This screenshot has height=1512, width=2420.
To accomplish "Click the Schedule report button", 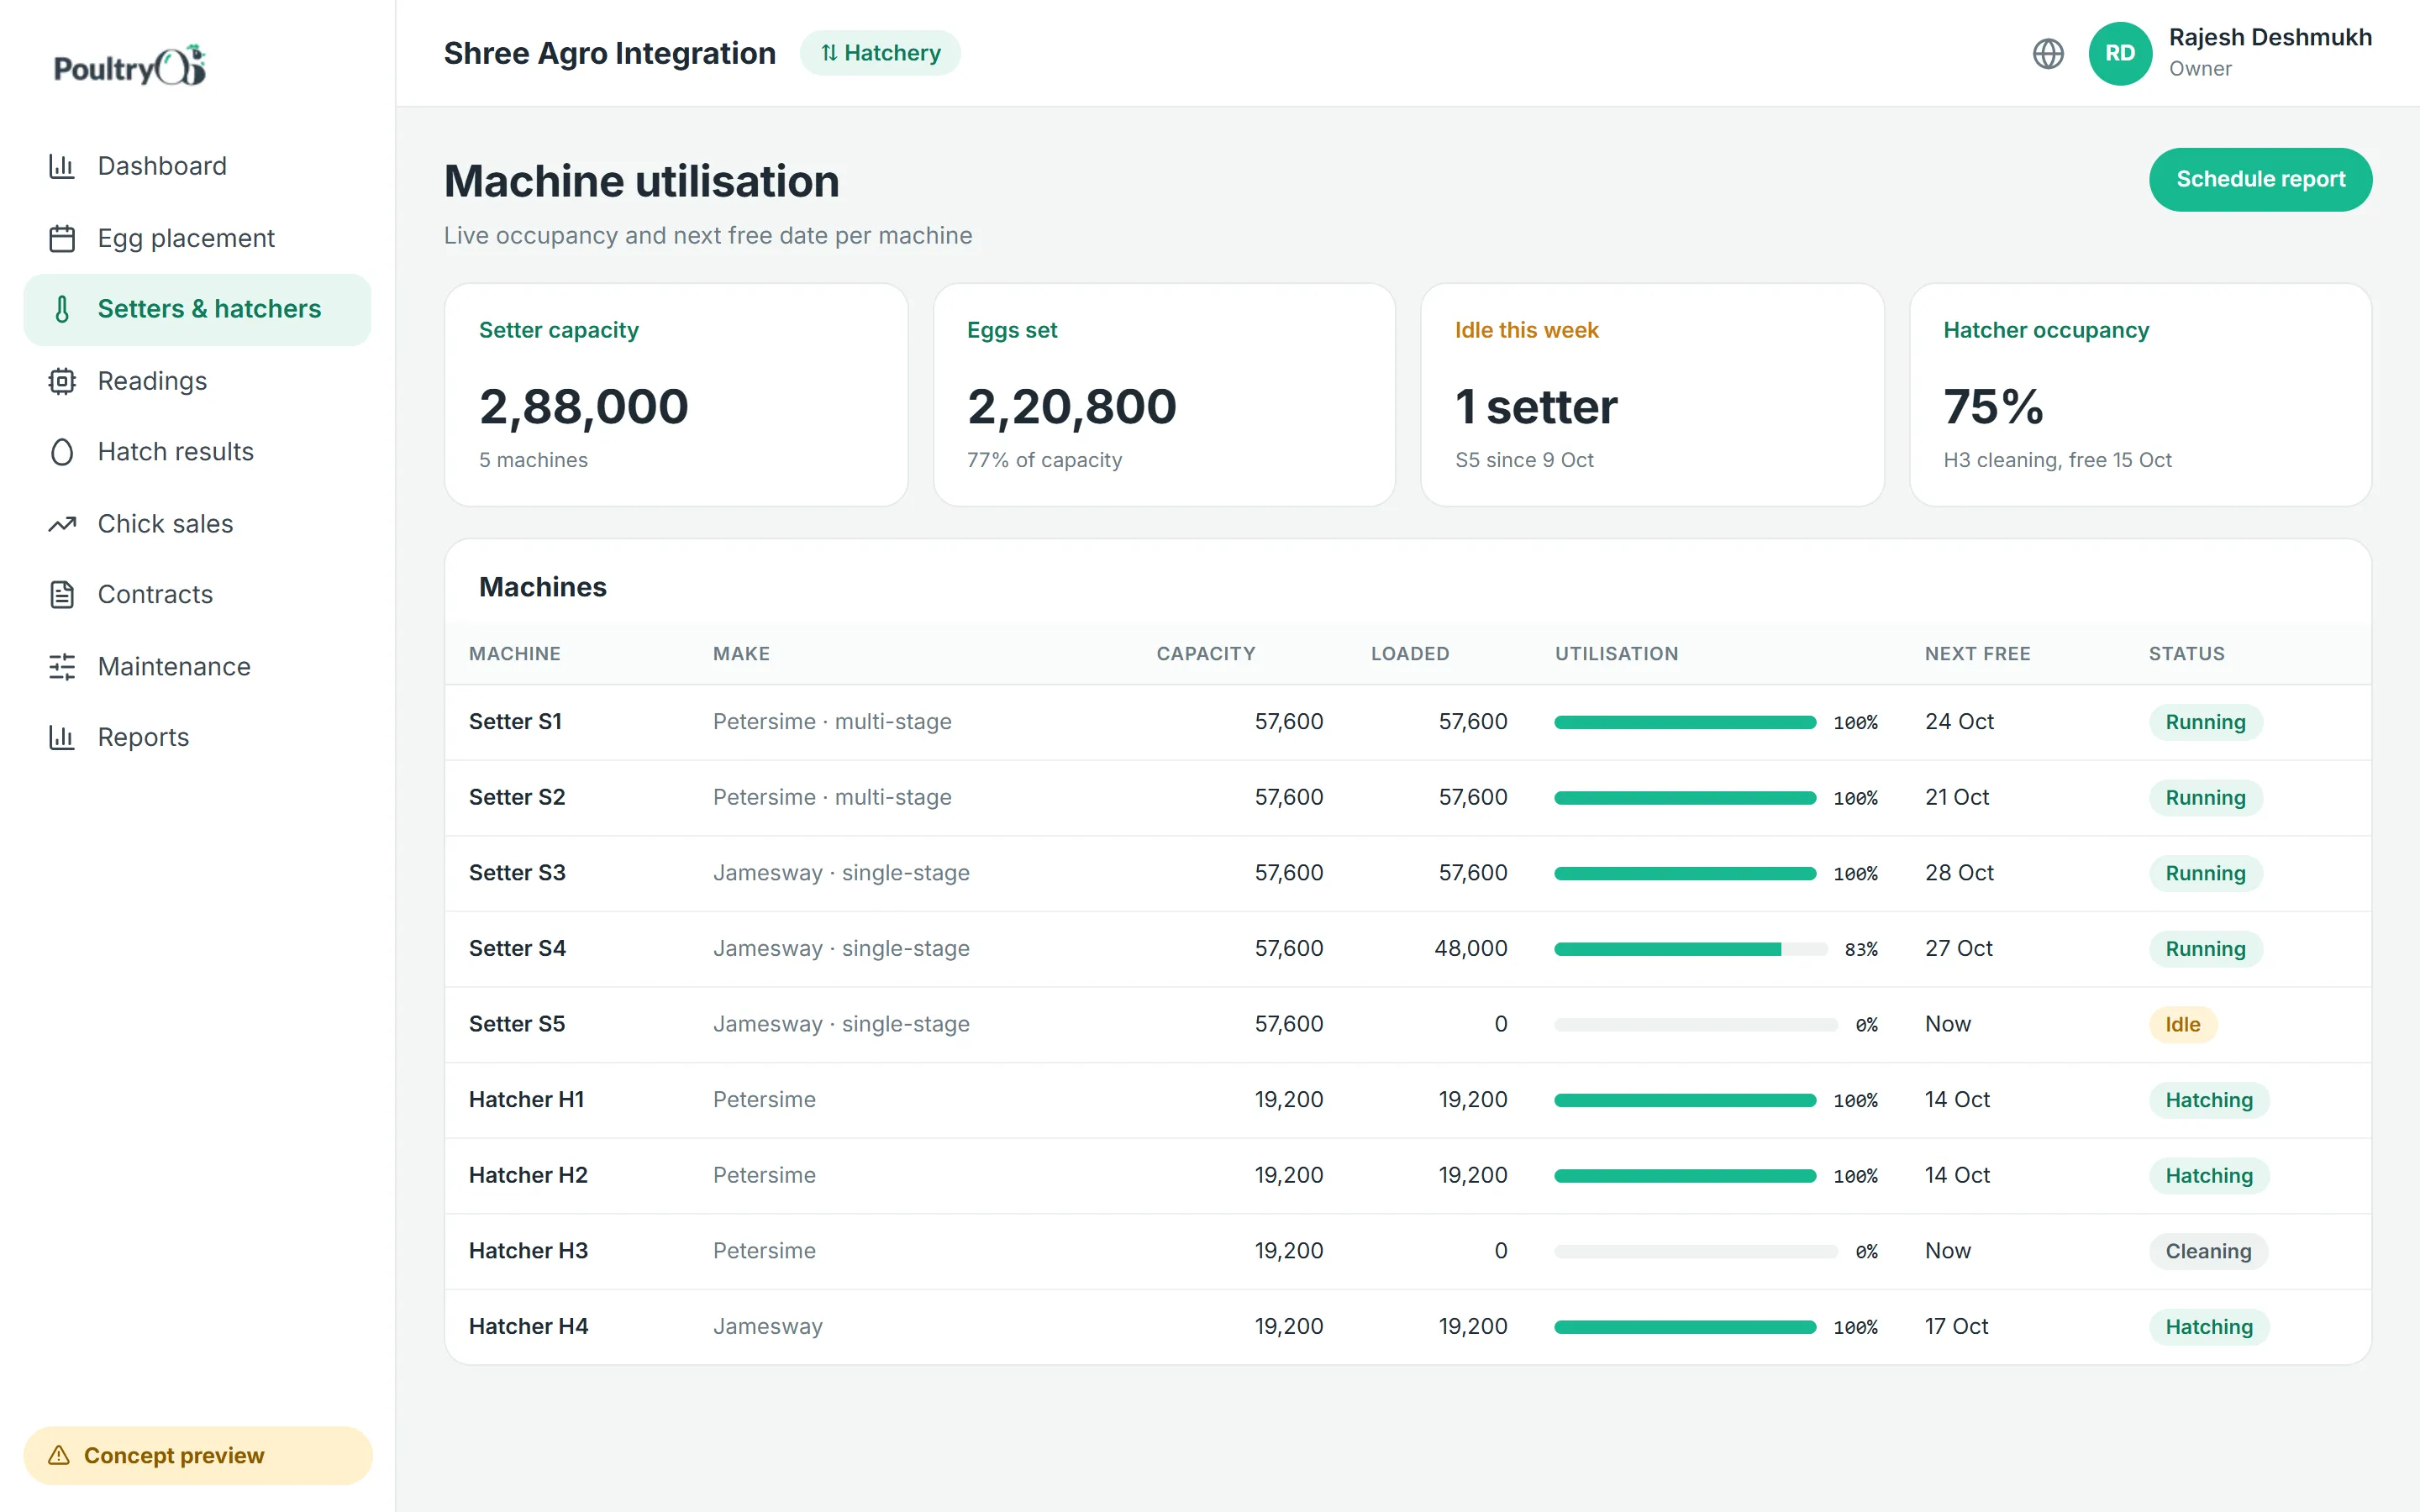I will (x=2260, y=179).
